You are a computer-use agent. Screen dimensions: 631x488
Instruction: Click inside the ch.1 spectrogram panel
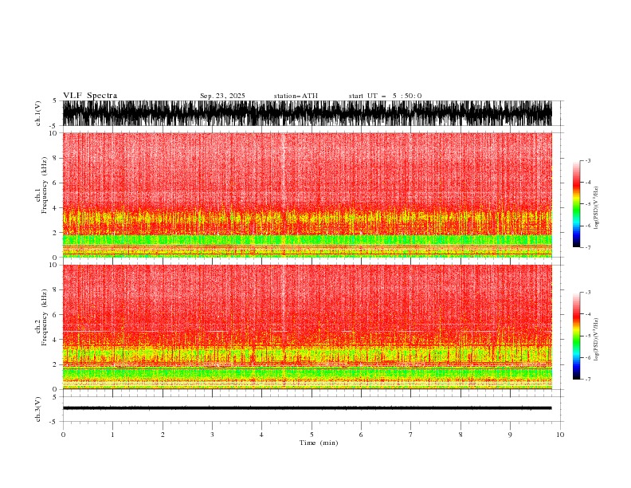tap(307, 195)
